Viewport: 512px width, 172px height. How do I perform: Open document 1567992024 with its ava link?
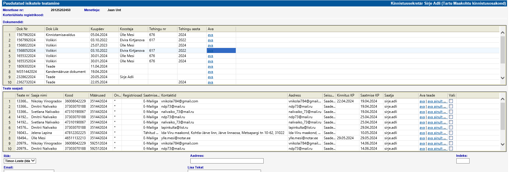[210, 40]
